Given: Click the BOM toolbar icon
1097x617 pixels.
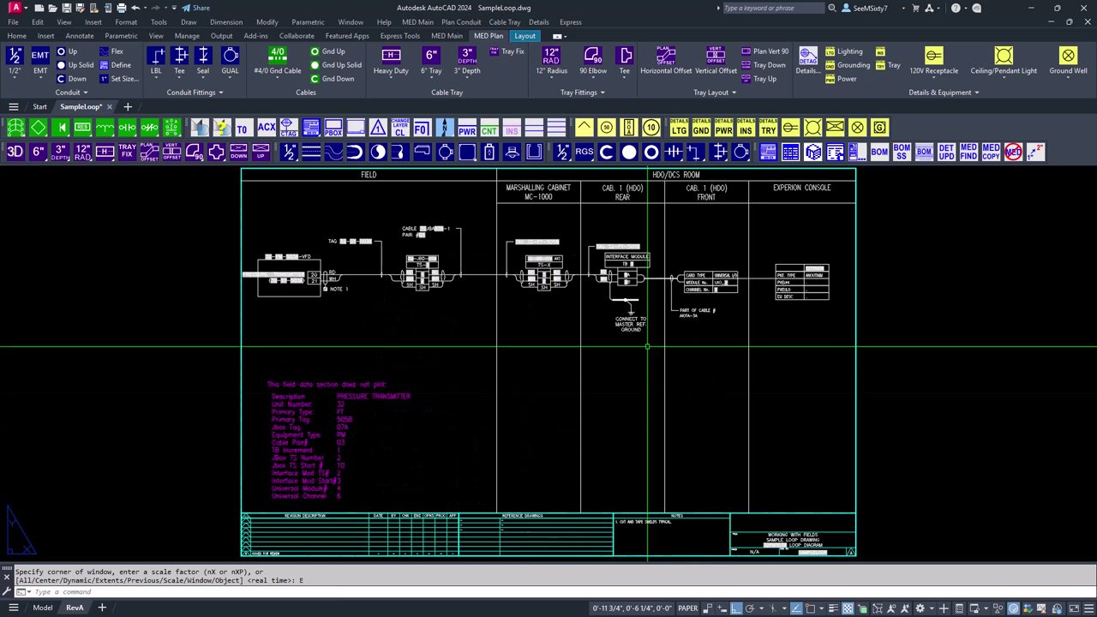Looking at the screenshot, I should click(879, 152).
